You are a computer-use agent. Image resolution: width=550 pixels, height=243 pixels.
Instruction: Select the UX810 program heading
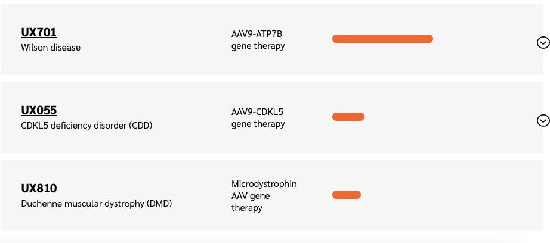pos(39,188)
